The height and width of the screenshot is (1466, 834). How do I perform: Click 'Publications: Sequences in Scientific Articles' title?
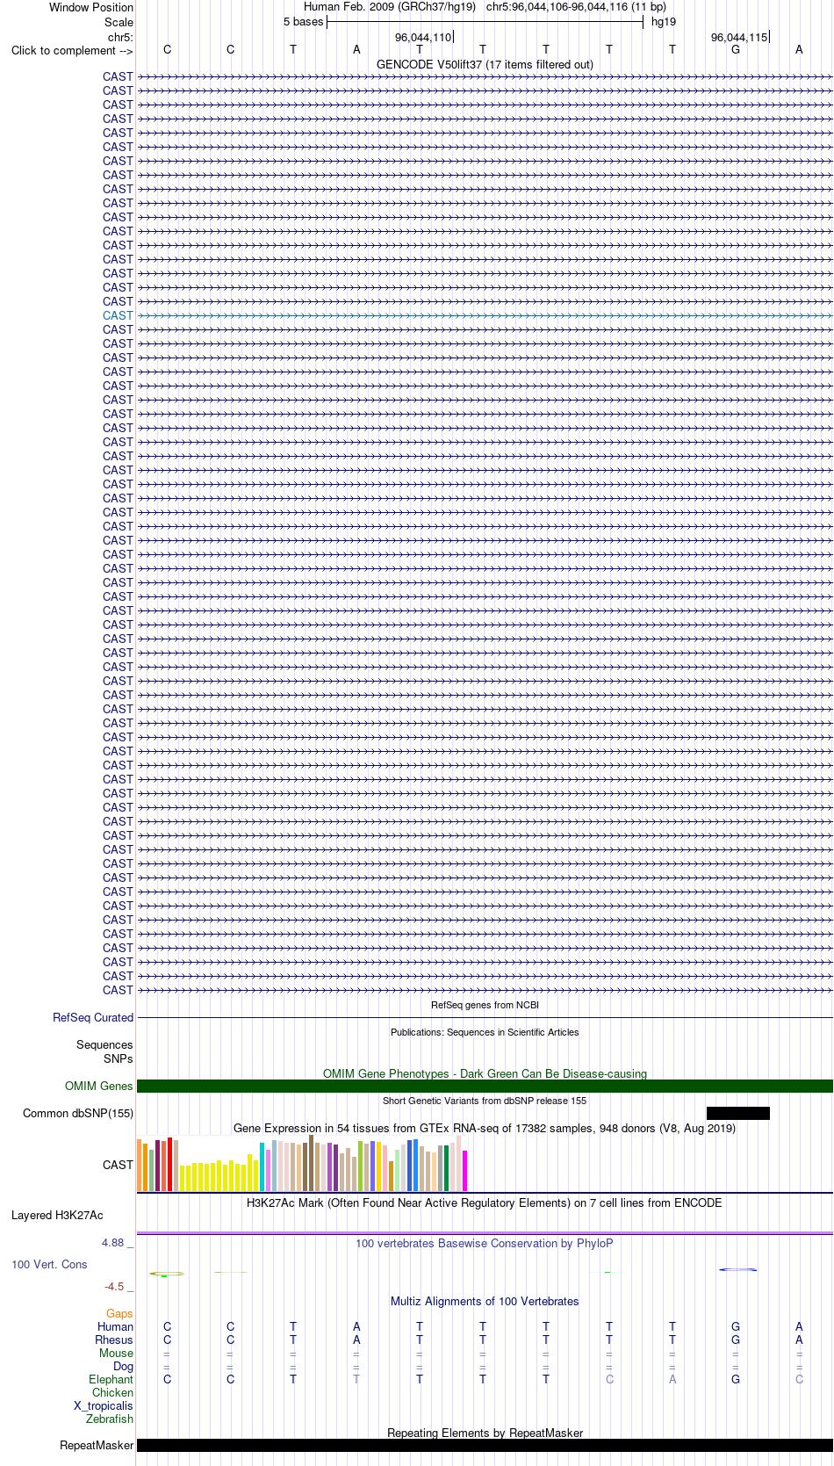pyautogui.click(x=485, y=1032)
